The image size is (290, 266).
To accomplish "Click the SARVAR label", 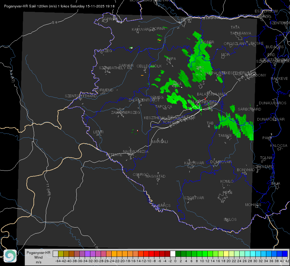I will tap(126, 66).
